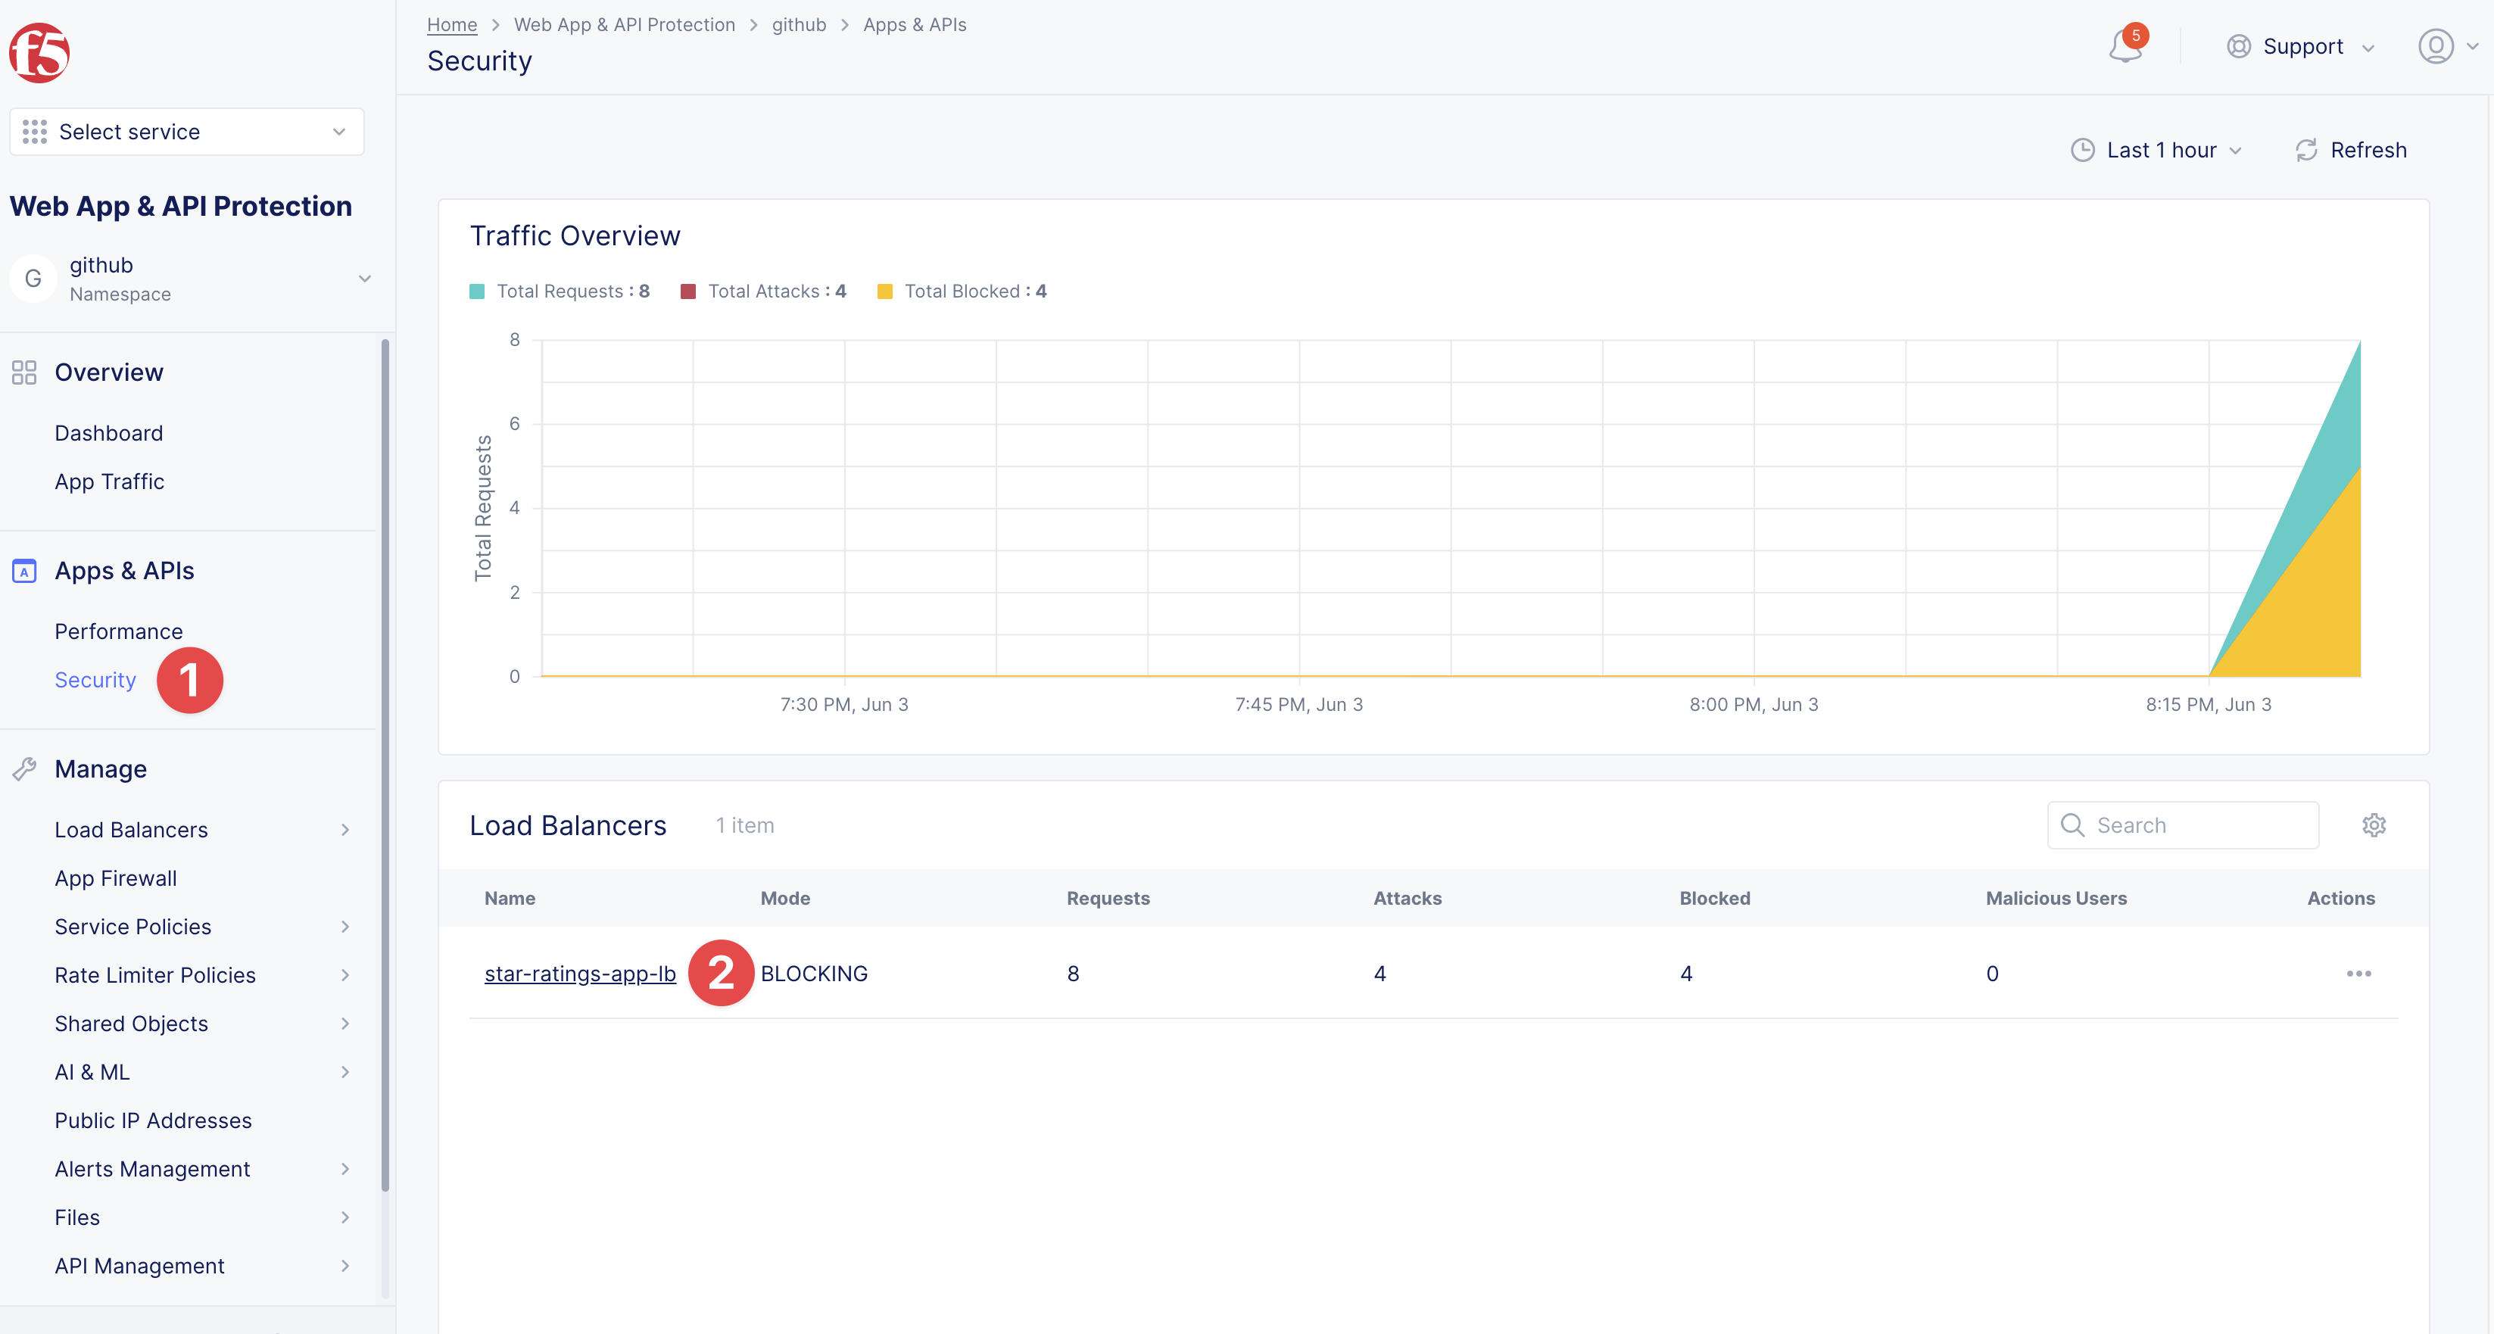This screenshot has width=2494, height=1334.
Task: Go to Dashboard in sidebar
Action: pyautogui.click(x=108, y=433)
